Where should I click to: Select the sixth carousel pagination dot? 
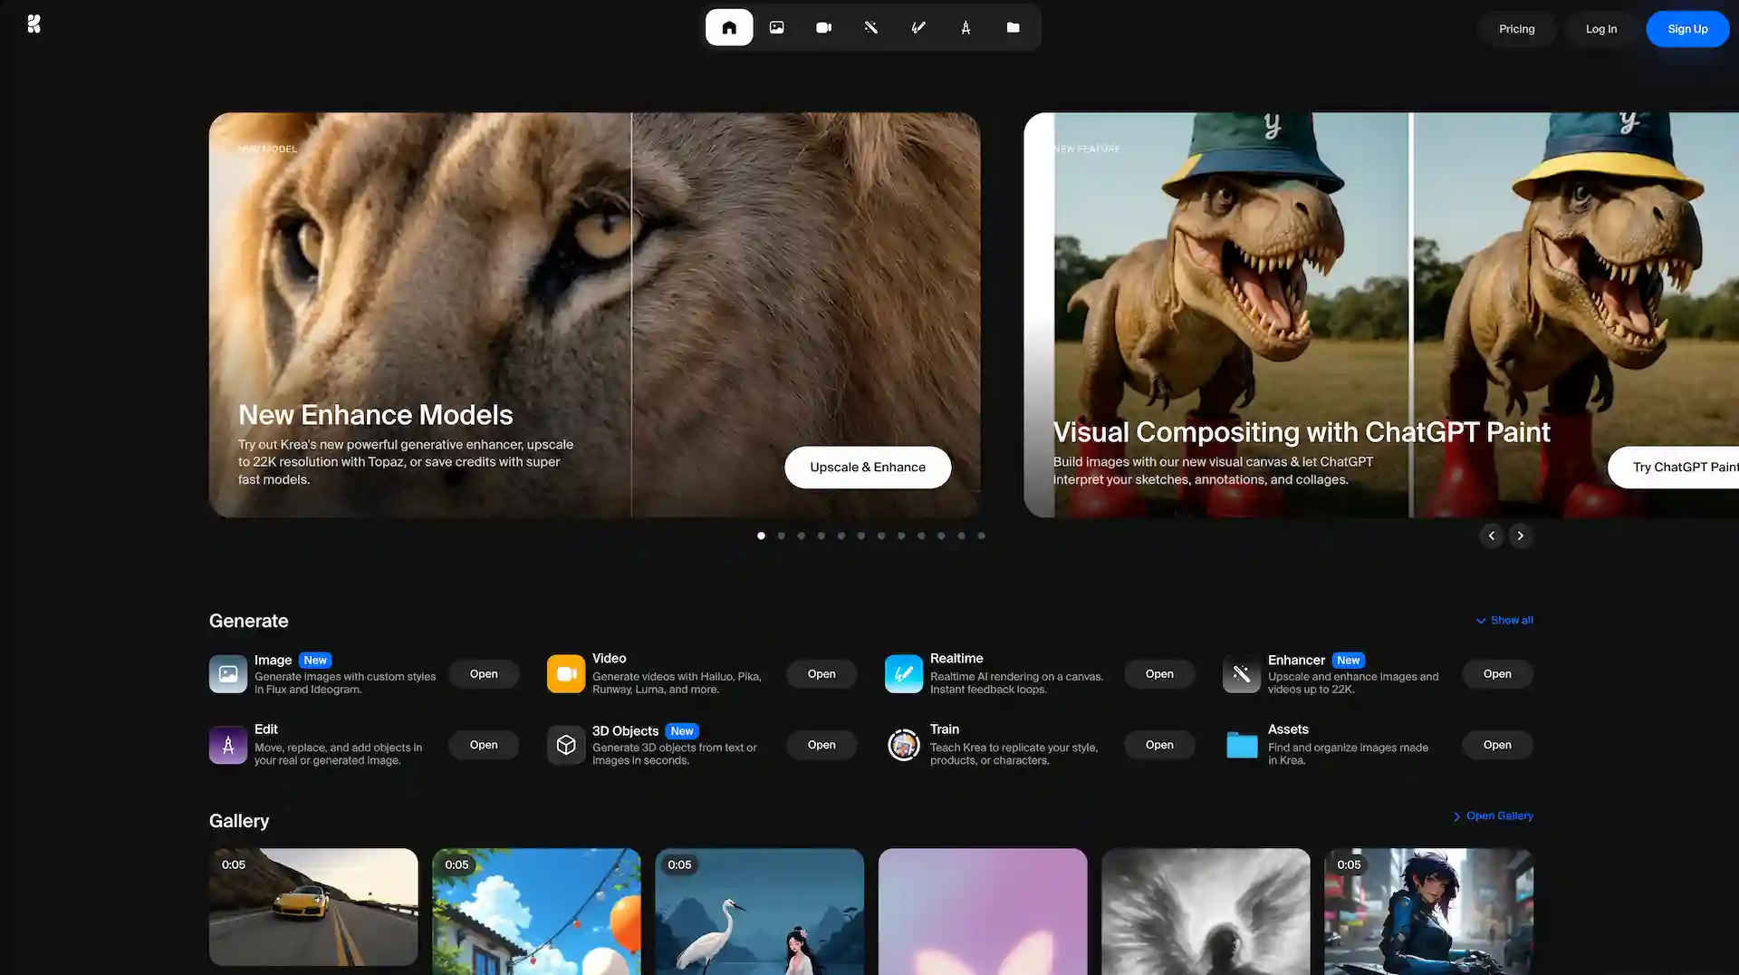[861, 536]
